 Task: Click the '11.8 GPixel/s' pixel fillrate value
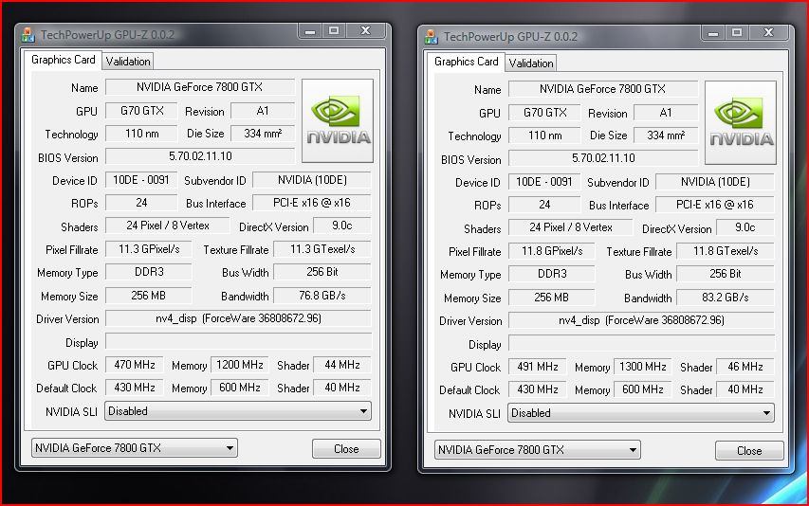click(x=552, y=251)
